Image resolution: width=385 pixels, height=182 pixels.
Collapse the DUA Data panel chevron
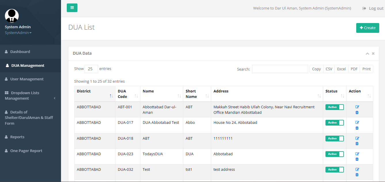click(367, 54)
